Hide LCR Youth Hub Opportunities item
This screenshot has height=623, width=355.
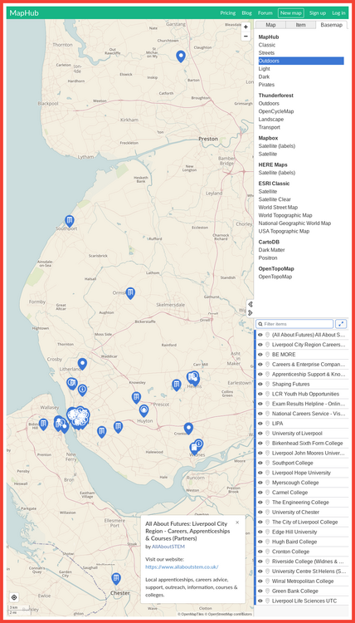260,394
